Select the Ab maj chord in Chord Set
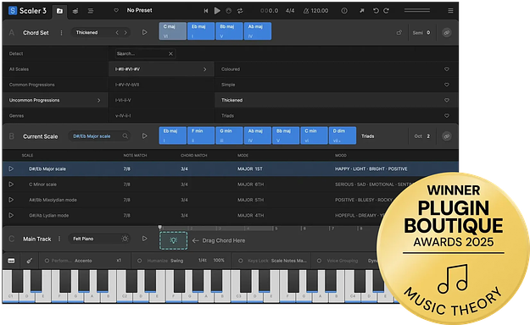Image resolution: width=530 pixels, height=325 pixels. pyautogui.click(x=258, y=31)
